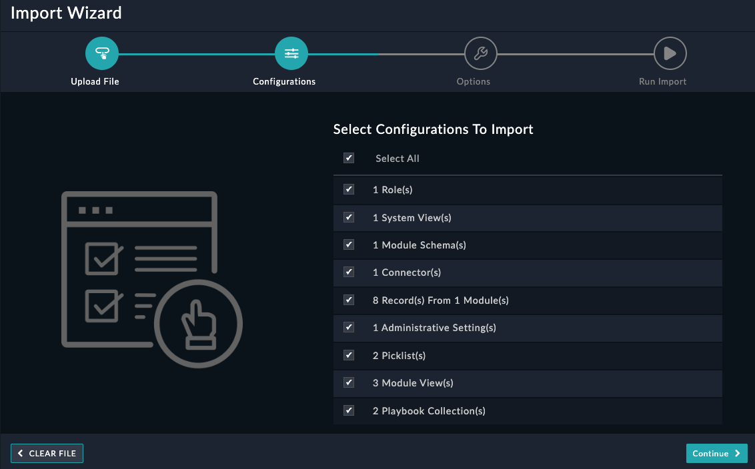Uncheck 8 Record(s) From 1 Module(s)
This screenshot has width=755, height=469.
pos(349,300)
